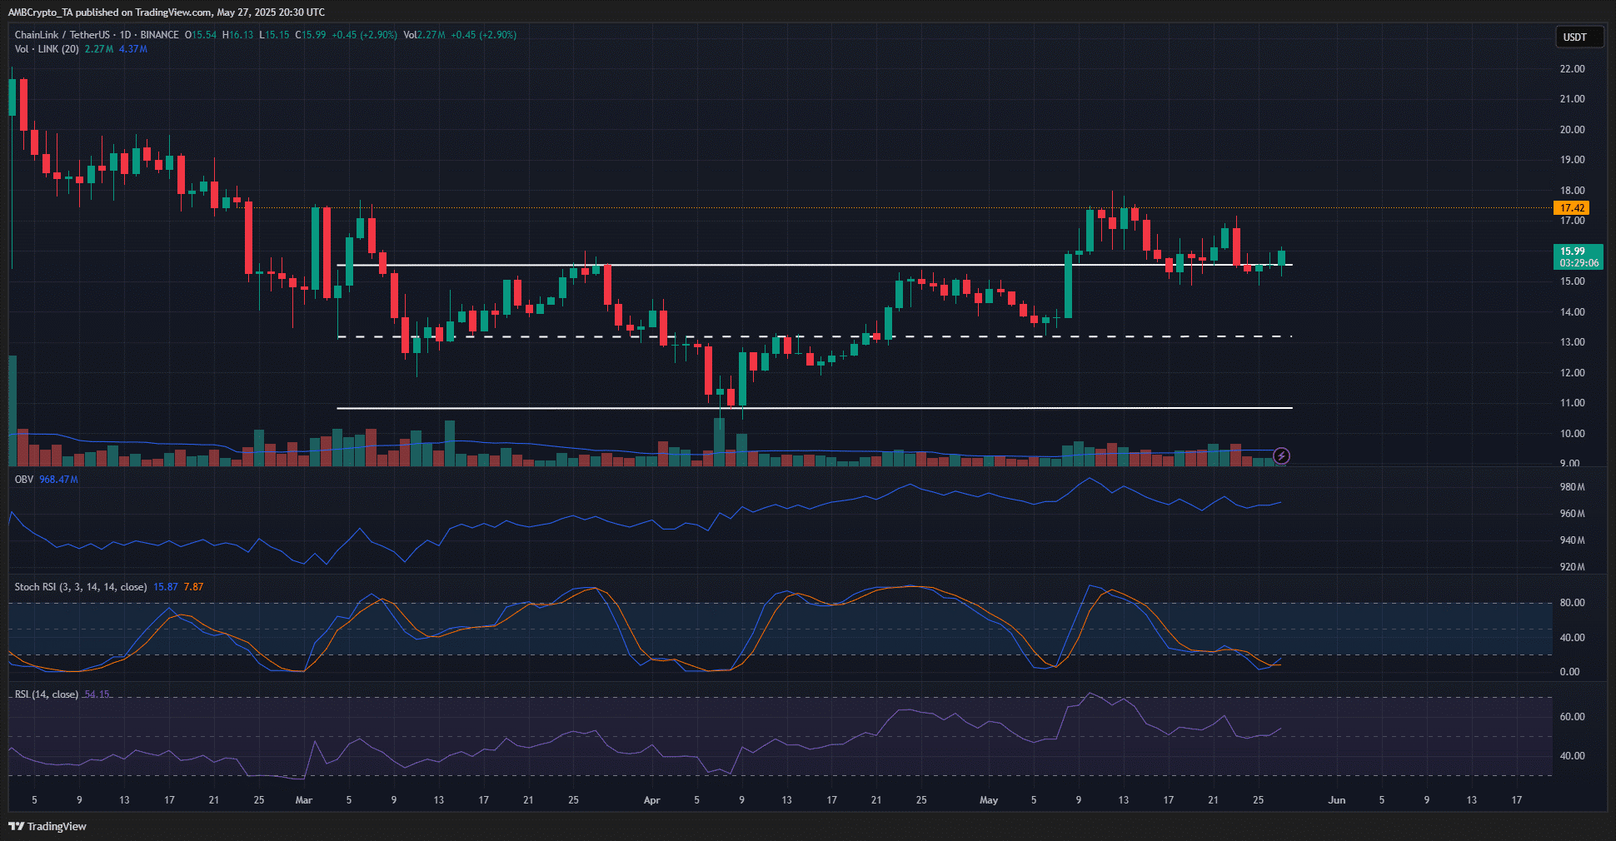The height and width of the screenshot is (841, 1616).
Task: Click the 980M label on OBV scale
Action: pyautogui.click(x=1572, y=487)
